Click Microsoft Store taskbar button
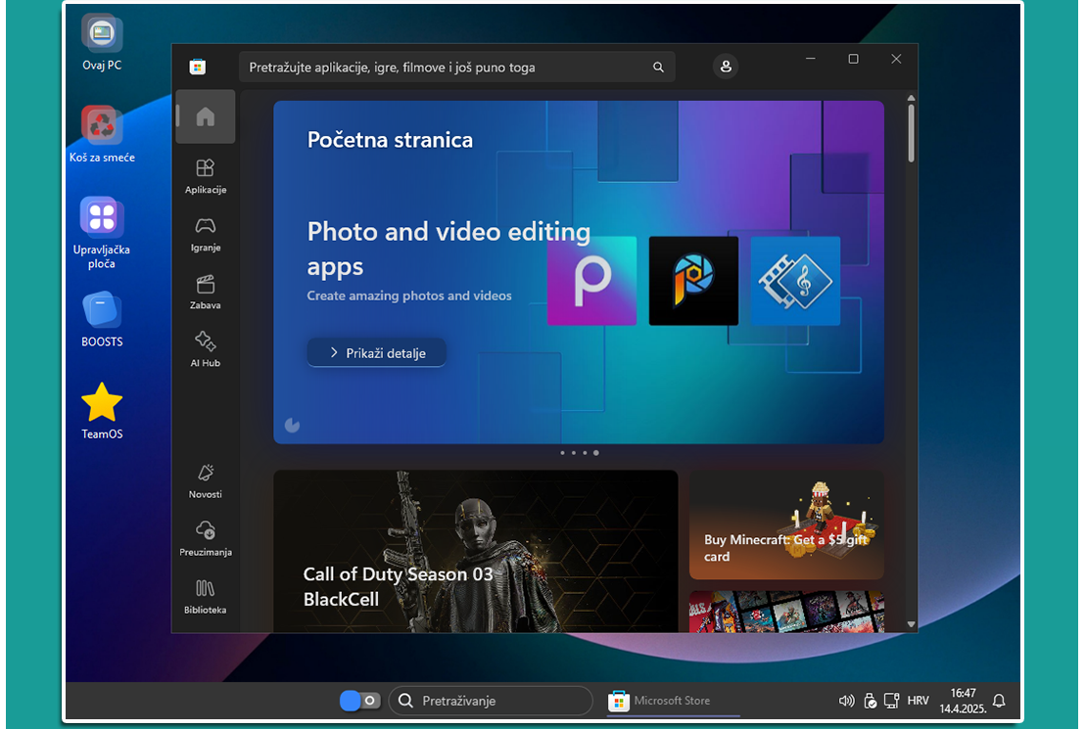 tap(662, 701)
